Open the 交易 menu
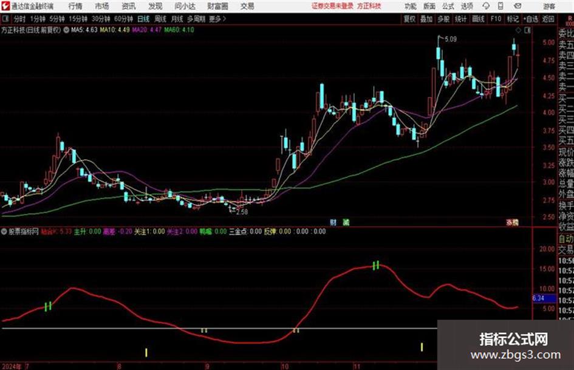 pyautogui.click(x=247, y=6)
